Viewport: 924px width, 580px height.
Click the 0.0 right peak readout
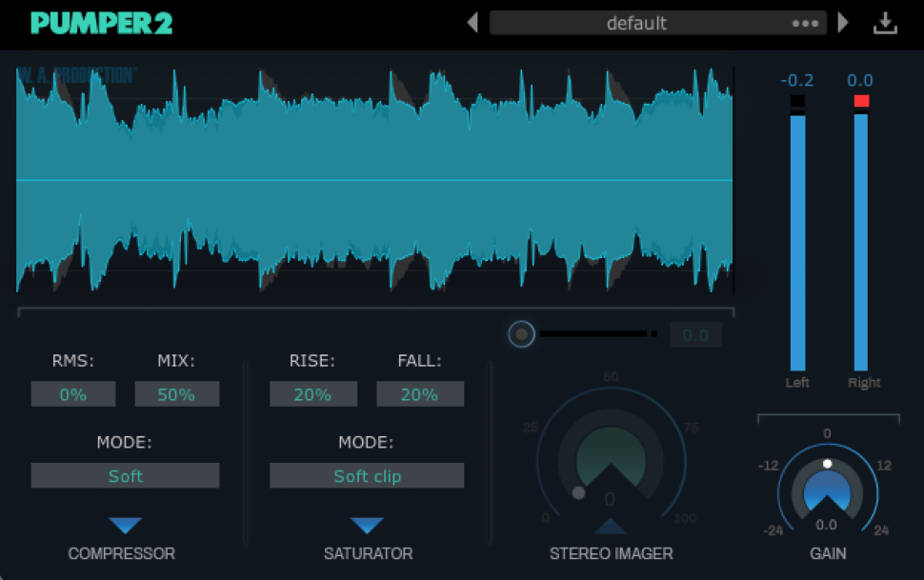pyautogui.click(x=860, y=80)
